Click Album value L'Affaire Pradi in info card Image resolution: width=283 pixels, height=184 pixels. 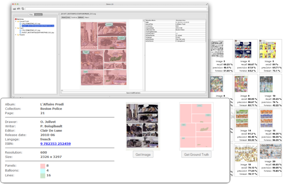pyautogui.click(x=52, y=104)
